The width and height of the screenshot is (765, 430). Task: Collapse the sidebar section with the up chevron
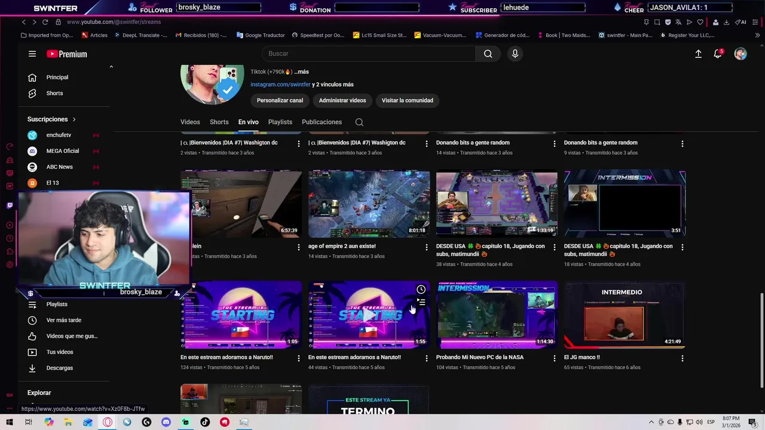(111, 67)
